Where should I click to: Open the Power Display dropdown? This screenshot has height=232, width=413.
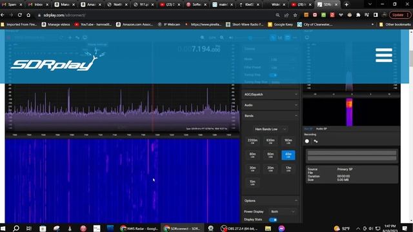pyautogui.click(x=283, y=211)
